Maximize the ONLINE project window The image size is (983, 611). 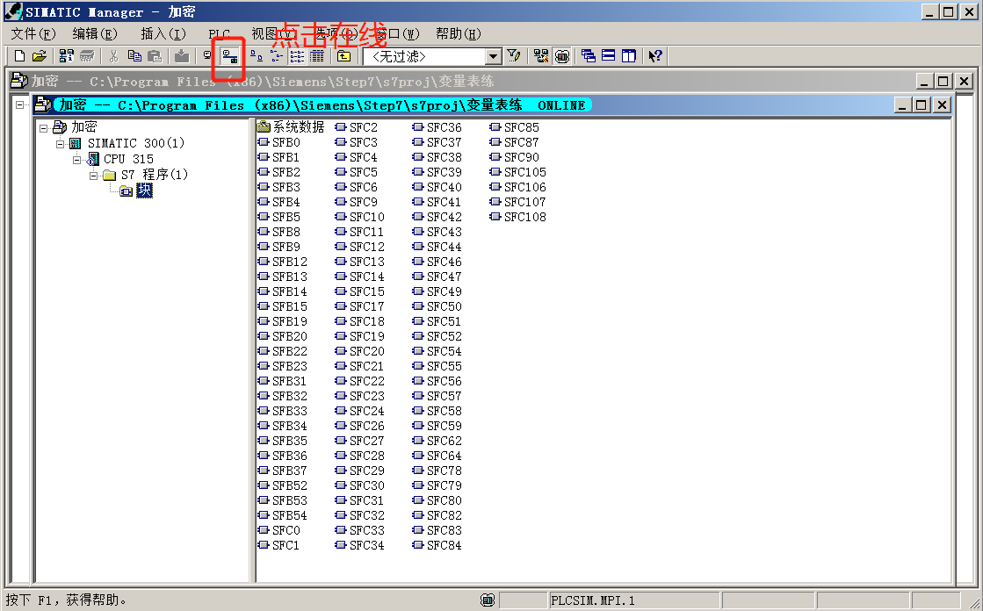pyautogui.click(x=921, y=104)
